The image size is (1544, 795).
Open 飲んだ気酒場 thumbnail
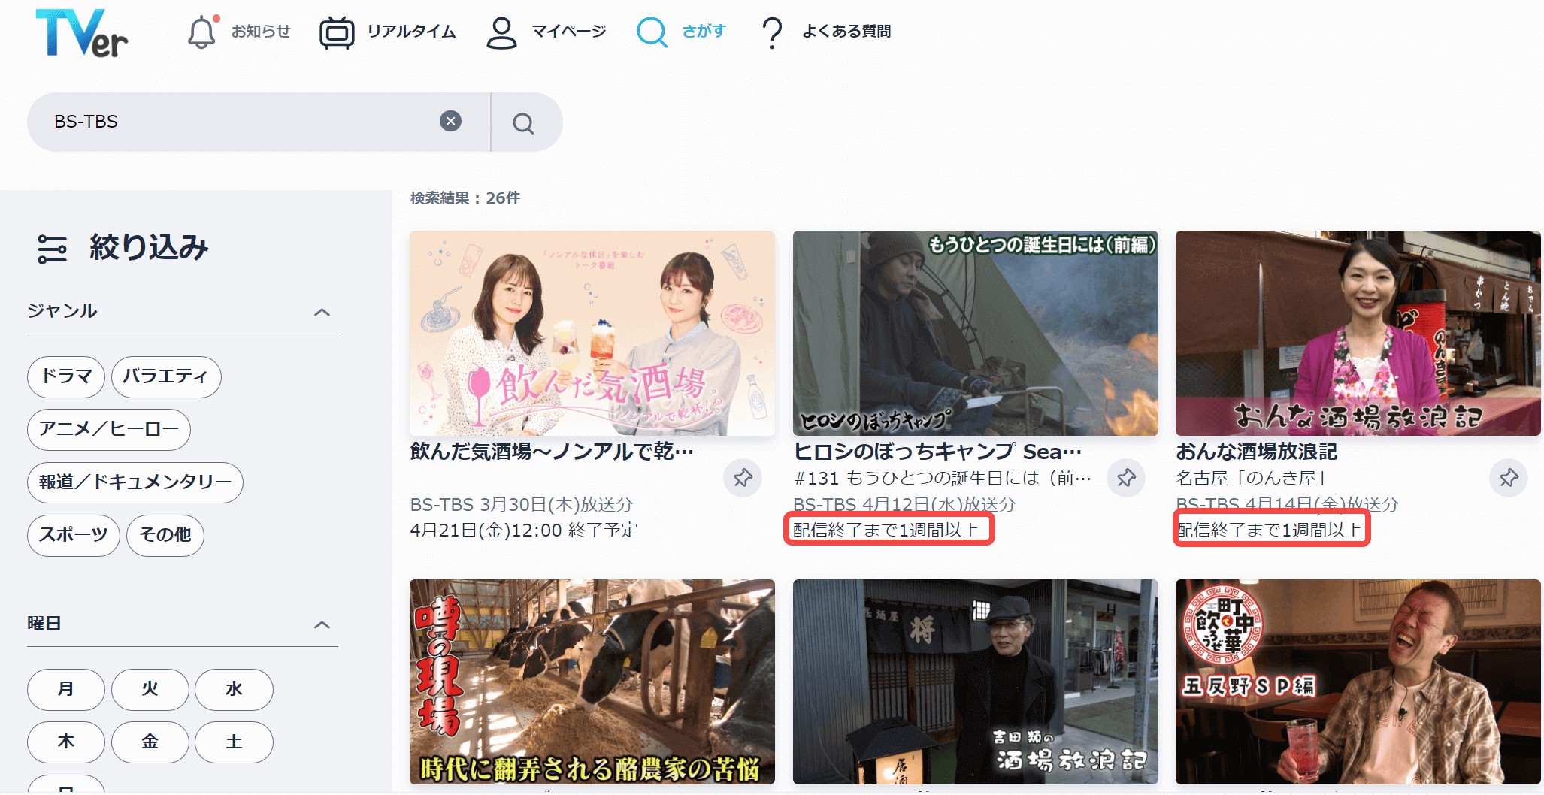(x=592, y=333)
